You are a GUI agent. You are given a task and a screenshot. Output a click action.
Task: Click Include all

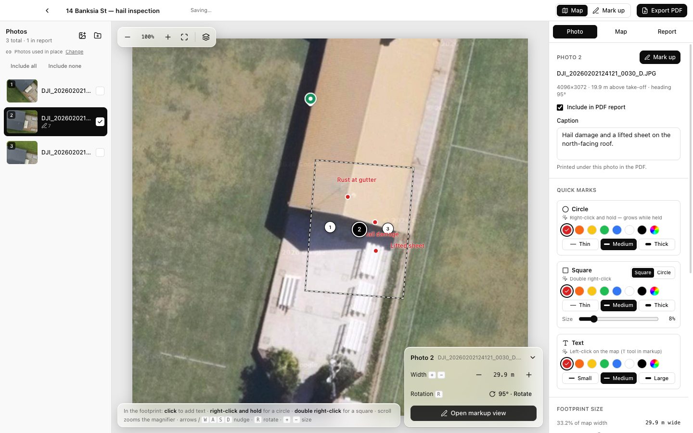point(24,66)
